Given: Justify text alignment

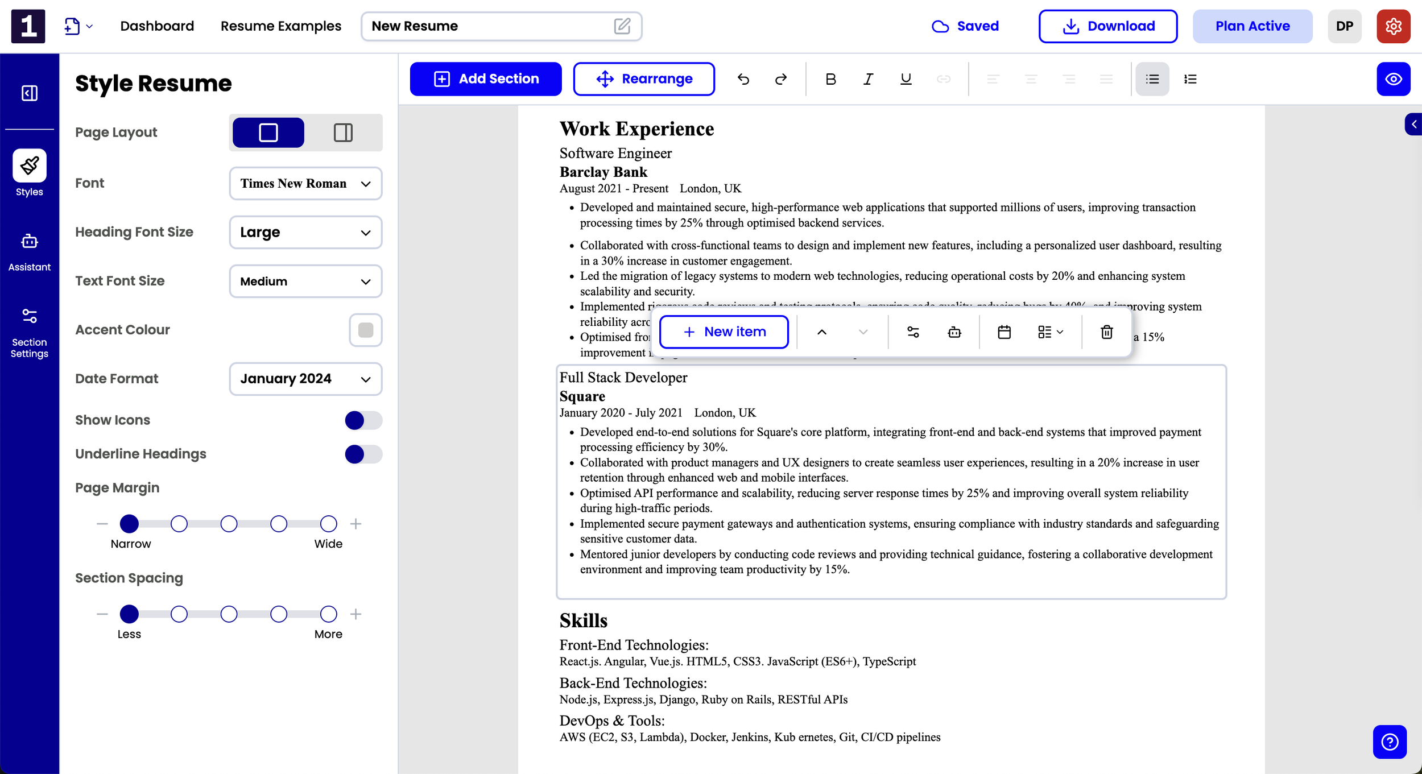Looking at the screenshot, I should (1106, 79).
